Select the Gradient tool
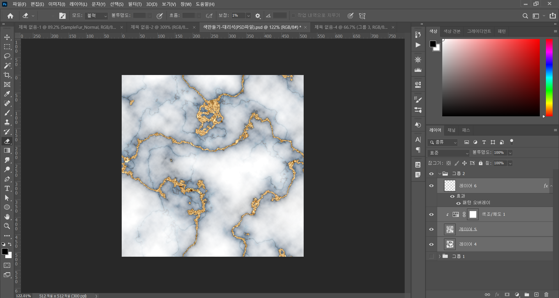Screen dimensions: 559x298 point(7,151)
